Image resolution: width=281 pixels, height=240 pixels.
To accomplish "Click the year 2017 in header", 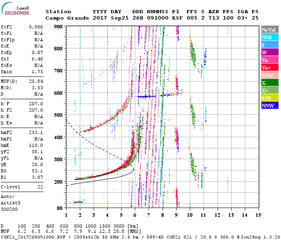I will point(100,18).
